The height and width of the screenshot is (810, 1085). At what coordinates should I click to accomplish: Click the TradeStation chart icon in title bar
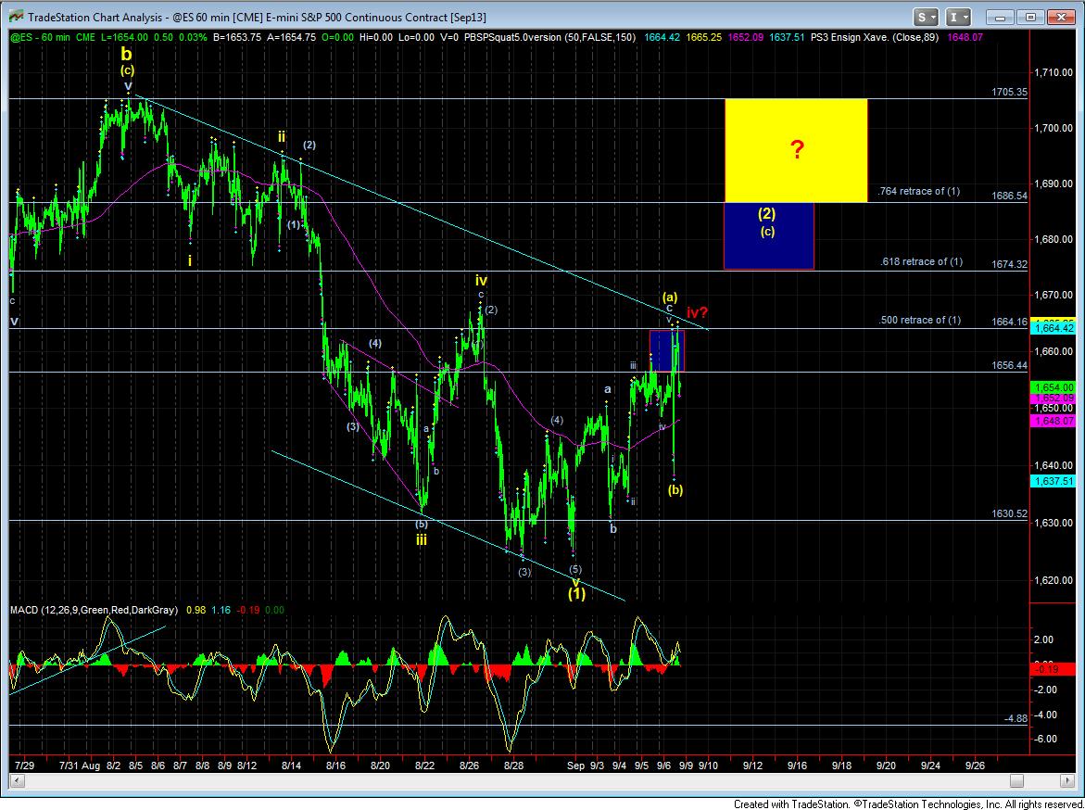point(15,17)
